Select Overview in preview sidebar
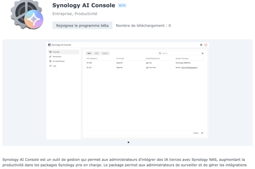This screenshot has height=169, width=255. click(x=64, y=52)
